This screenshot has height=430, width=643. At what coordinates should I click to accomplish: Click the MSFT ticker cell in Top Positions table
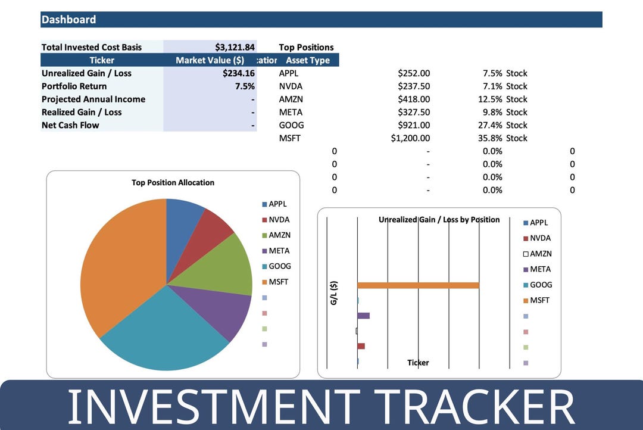coord(290,138)
